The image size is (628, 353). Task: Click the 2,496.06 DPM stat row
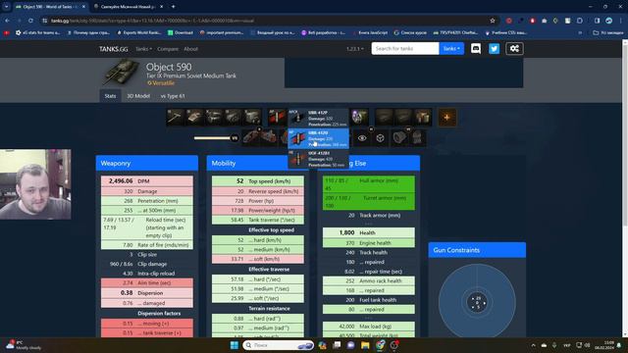click(147, 180)
